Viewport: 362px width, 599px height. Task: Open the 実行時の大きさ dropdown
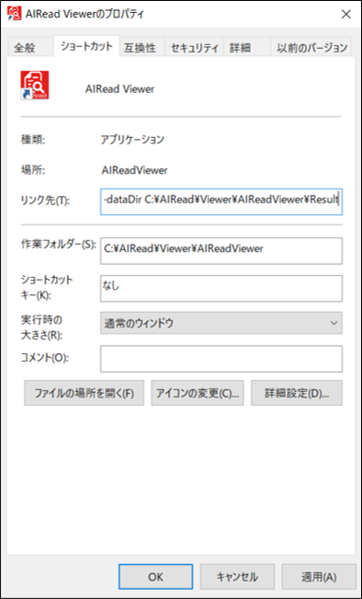tap(221, 323)
